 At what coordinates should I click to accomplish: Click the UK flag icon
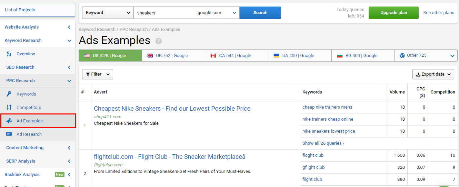(x=150, y=56)
